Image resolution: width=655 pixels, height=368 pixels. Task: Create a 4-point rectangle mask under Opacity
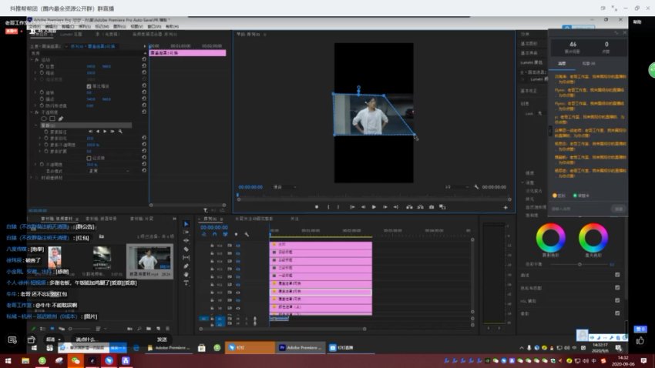tap(52, 119)
